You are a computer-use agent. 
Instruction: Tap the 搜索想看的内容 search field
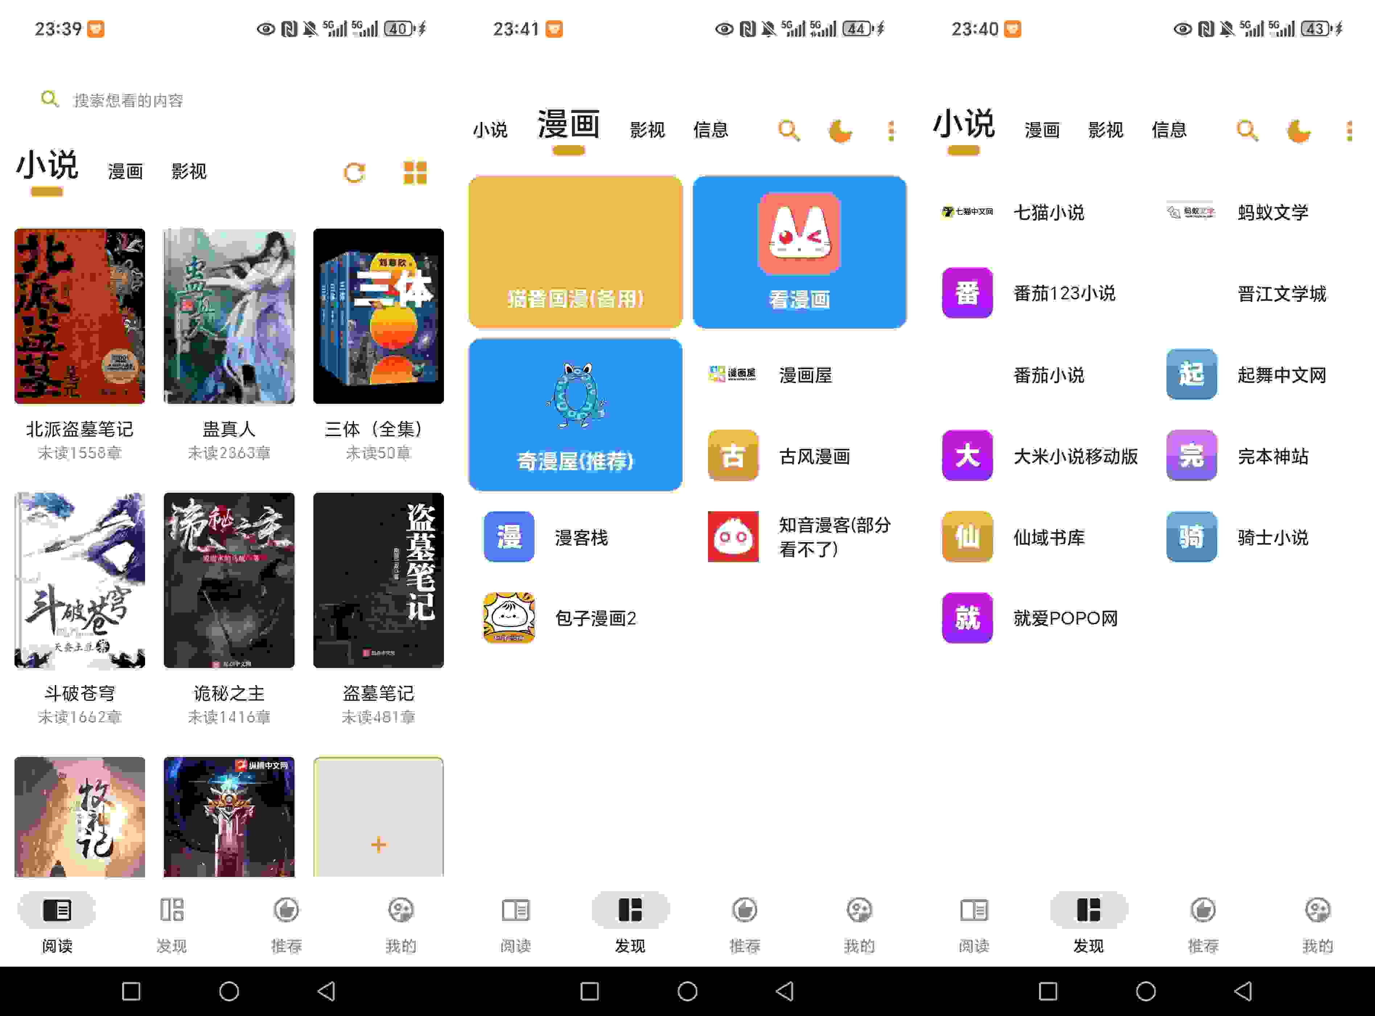coord(229,100)
